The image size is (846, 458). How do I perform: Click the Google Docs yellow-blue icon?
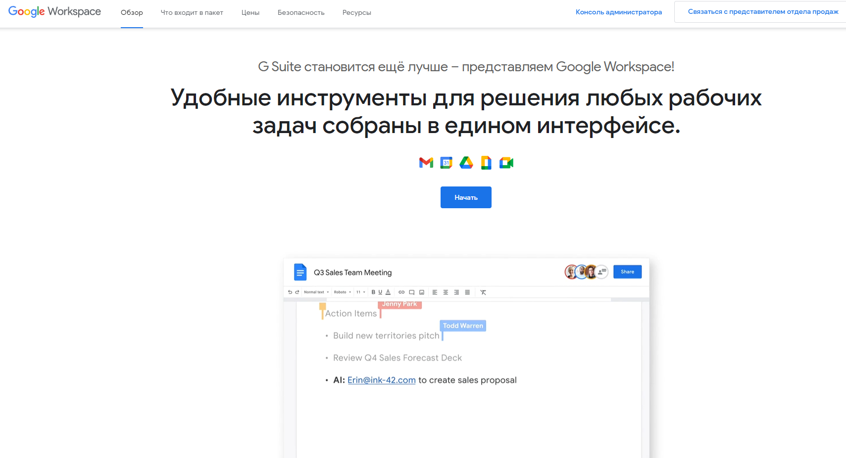(x=486, y=163)
